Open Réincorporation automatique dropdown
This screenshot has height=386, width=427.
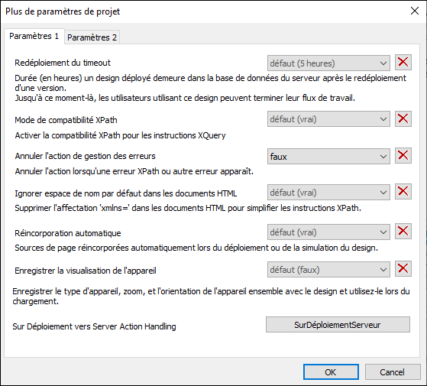coord(328,232)
